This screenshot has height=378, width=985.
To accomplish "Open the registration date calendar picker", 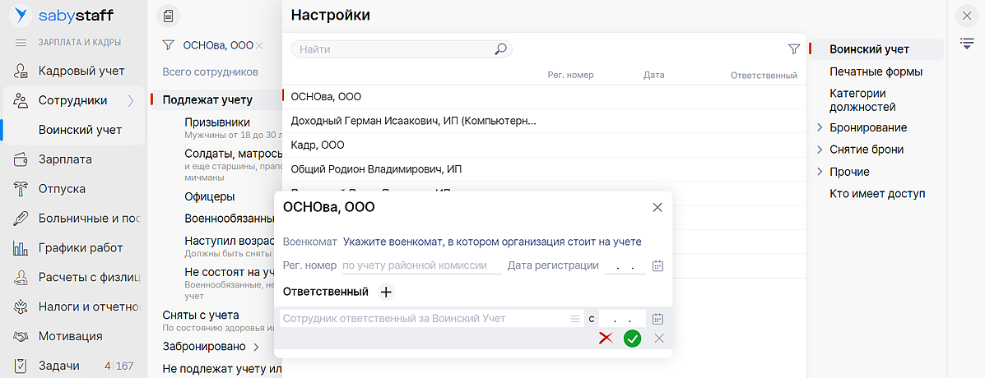I will 657,266.
